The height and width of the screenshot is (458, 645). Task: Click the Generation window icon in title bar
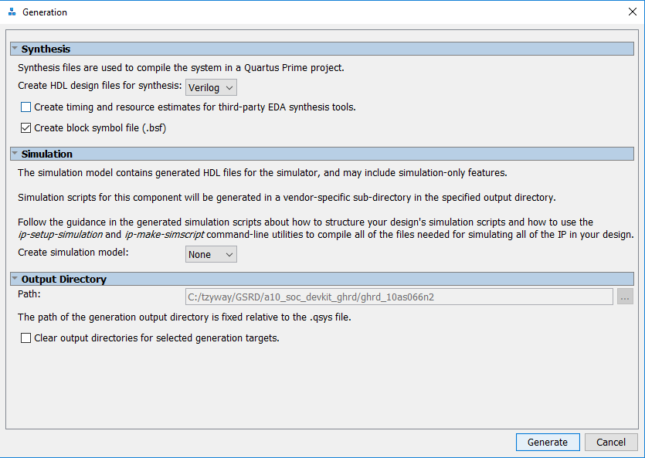point(12,12)
